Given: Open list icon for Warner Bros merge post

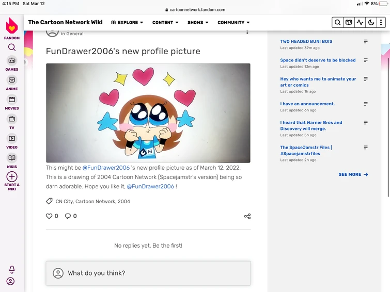Looking at the screenshot, I should pyautogui.click(x=366, y=122).
